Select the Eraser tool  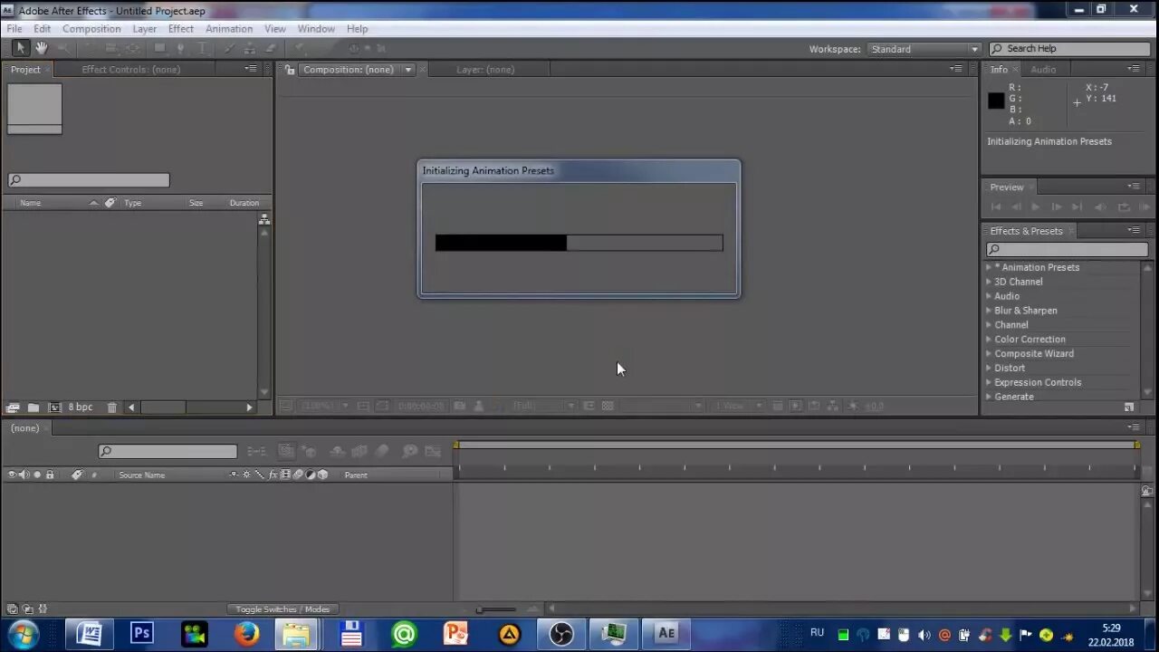[270, 48]
